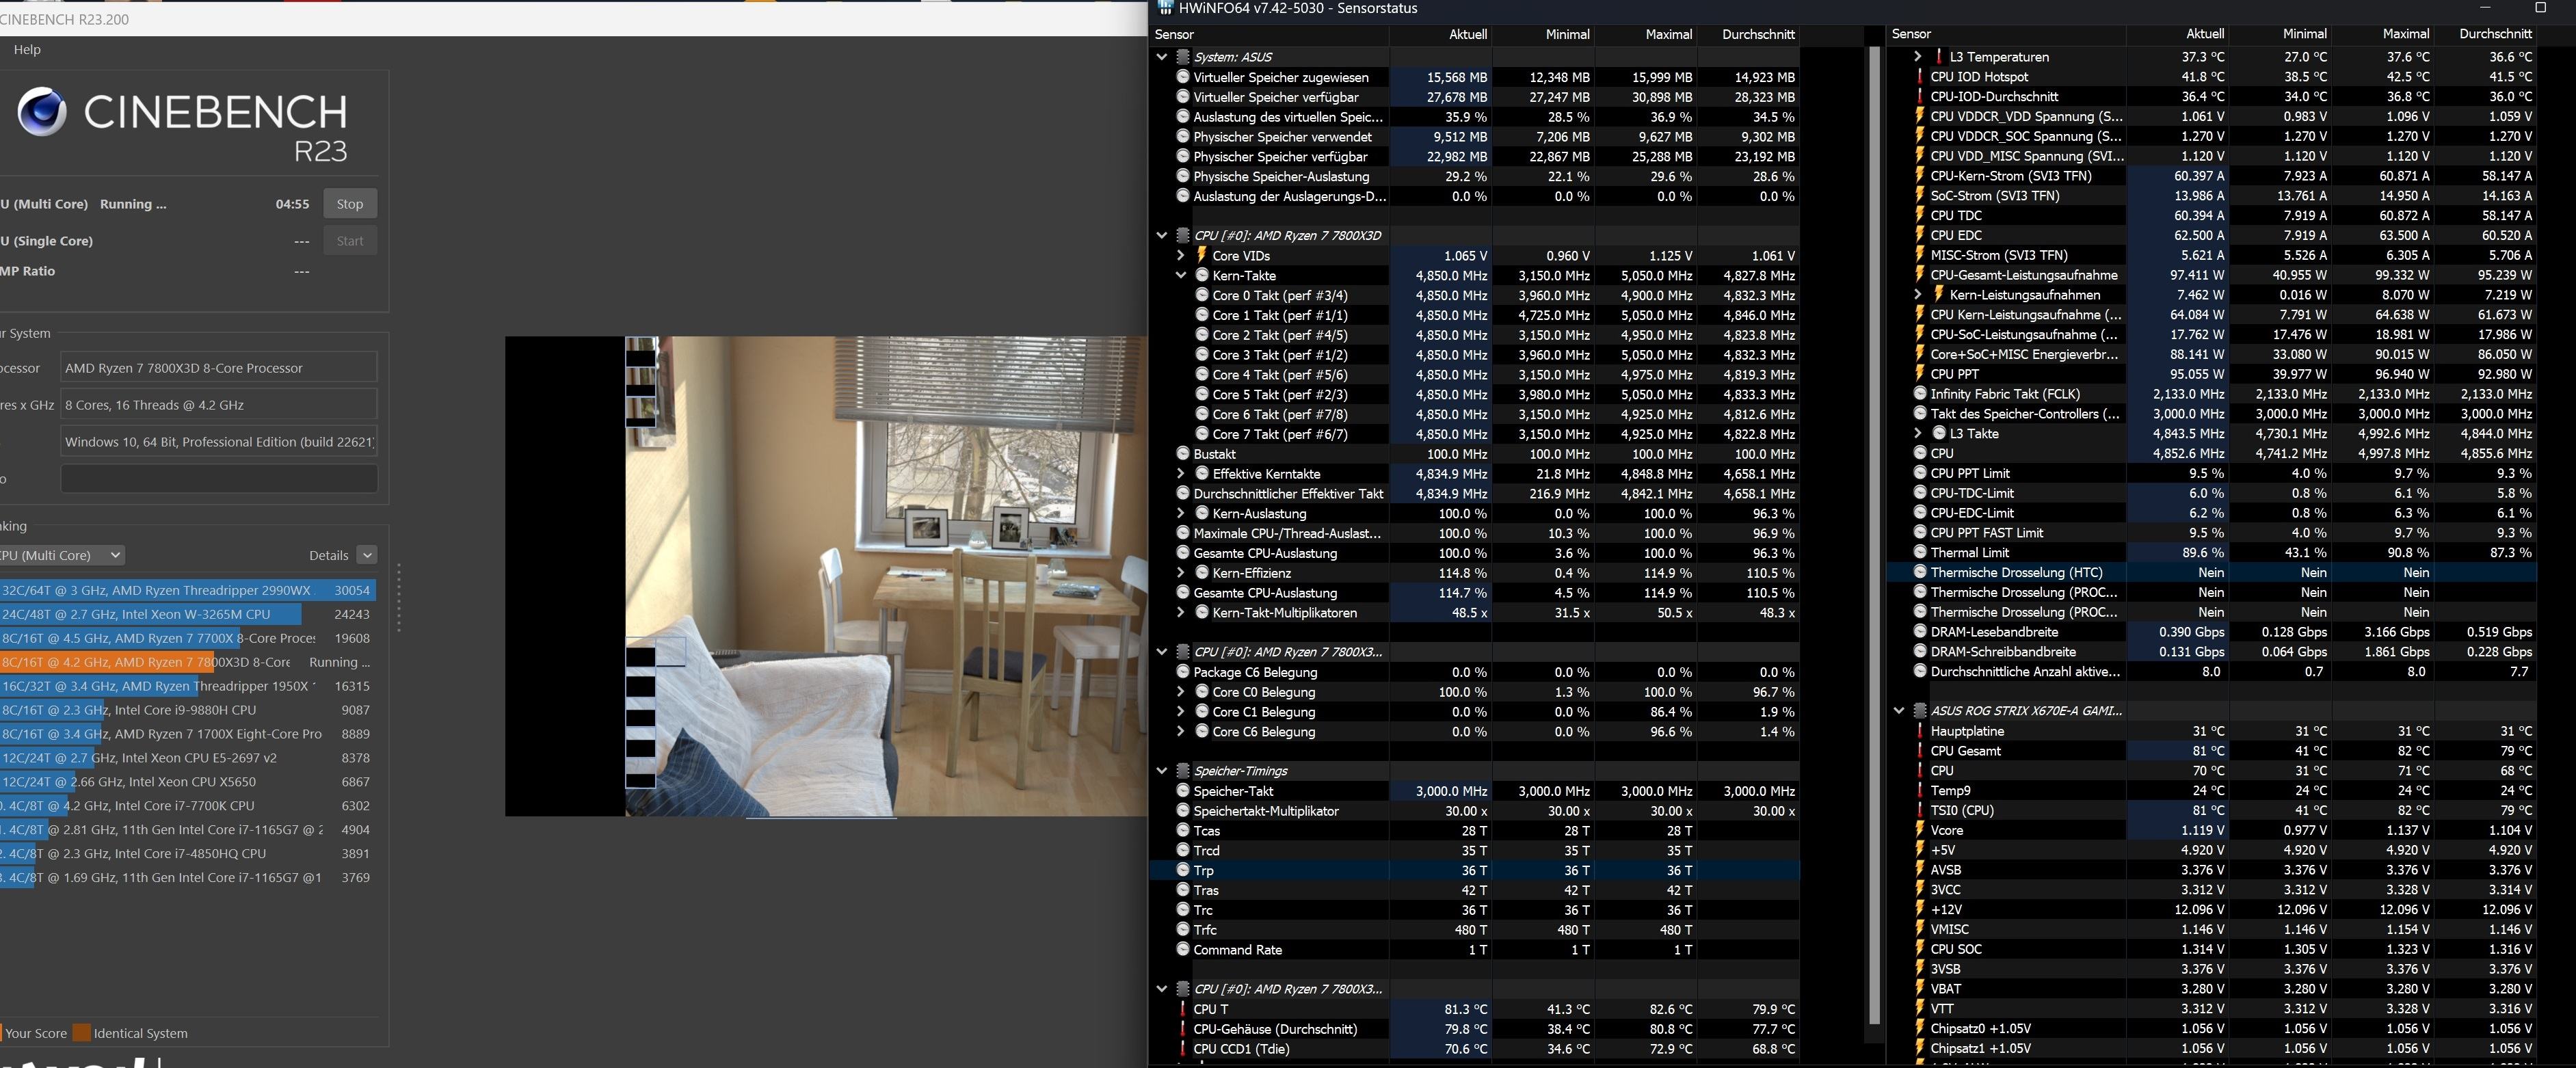2576x1068 pixels.
Task: Click icon beside Package C6 Belegung
Action: (1183, 672)
